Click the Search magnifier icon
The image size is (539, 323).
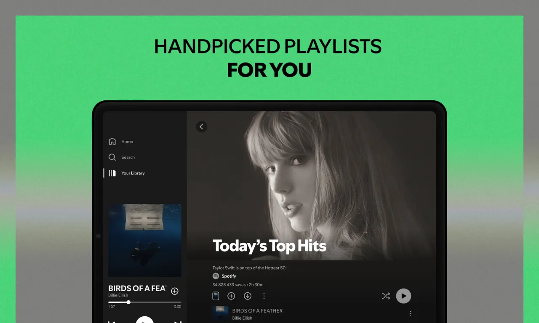tap(112, 157)
